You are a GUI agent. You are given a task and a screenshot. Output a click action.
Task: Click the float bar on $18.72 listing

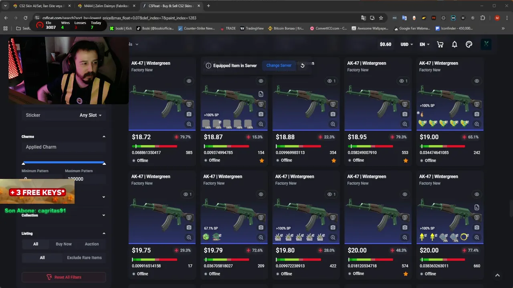tap(155, 146)
